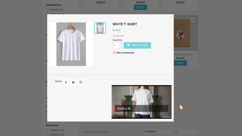Viewport: 242px width, 136px height.
Task: Decrease quantity with down arrow
Action: pyautogui.click(x=121, y=47)
